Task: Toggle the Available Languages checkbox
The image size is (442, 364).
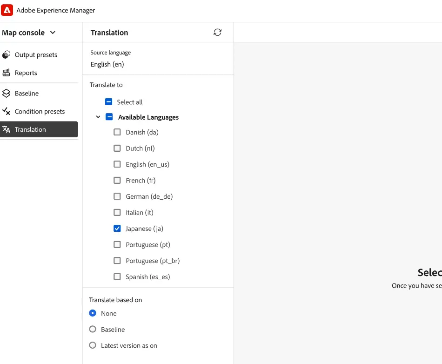Action: (x=109, y=117)
